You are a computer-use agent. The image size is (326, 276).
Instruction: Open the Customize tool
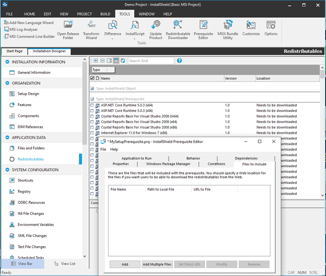coord(251,28)
